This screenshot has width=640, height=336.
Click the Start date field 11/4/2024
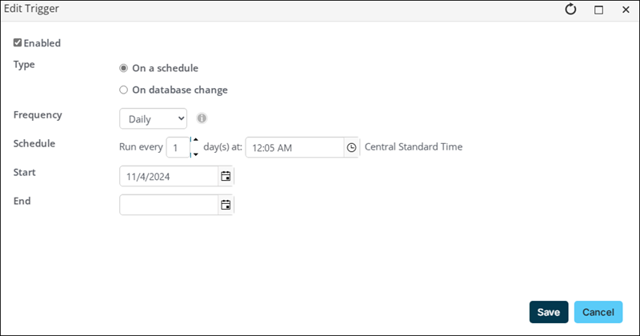169,176
